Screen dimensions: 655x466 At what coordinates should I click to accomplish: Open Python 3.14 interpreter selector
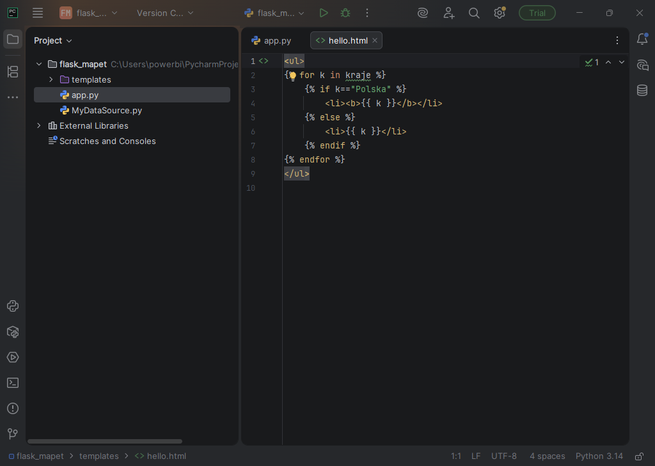(x=599, y=456)
